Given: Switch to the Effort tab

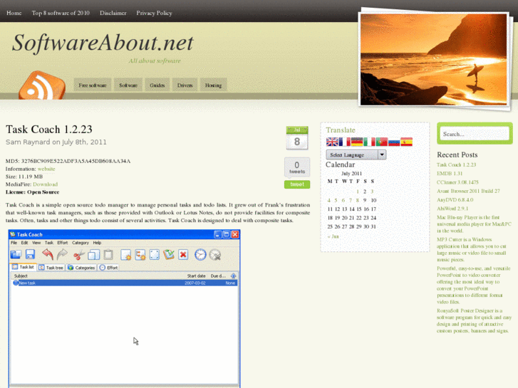Looking at the screenshot, I should tap(108, 268).
